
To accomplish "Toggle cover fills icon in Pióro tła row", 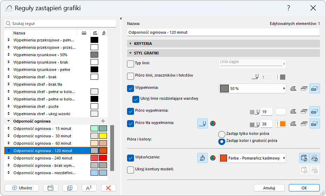I will (x=304, y=124).
